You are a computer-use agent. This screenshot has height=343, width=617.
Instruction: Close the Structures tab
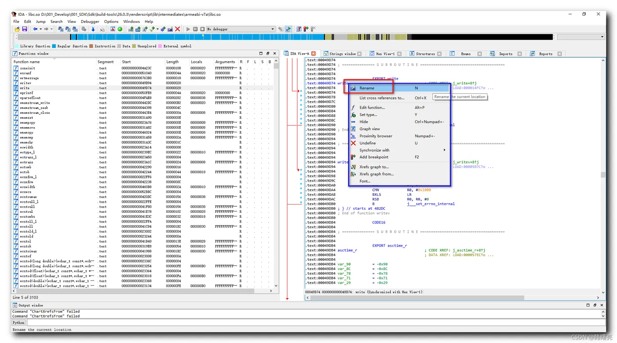439,54
